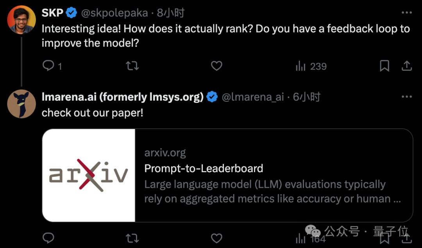Open lmarena.ai's deer avatar
422x248 pixels.
pos(21,104)
